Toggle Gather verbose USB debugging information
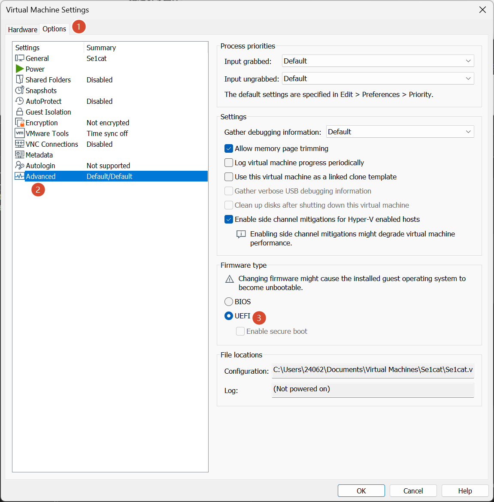The height and width of the screenshot is (502, 494). [229, 191]
